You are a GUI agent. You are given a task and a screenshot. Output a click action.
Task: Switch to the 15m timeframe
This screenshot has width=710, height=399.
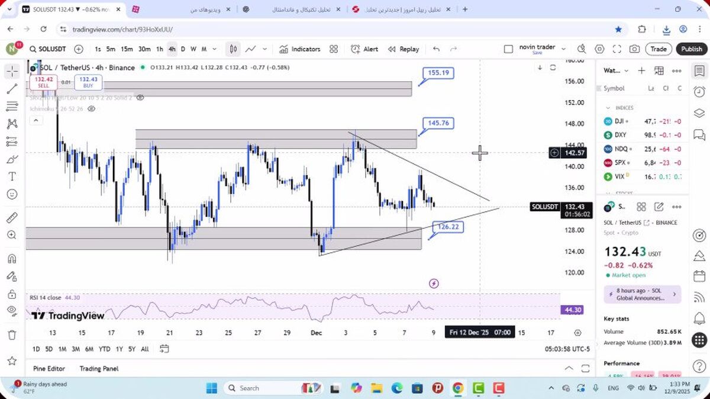(x=127, y=49)
